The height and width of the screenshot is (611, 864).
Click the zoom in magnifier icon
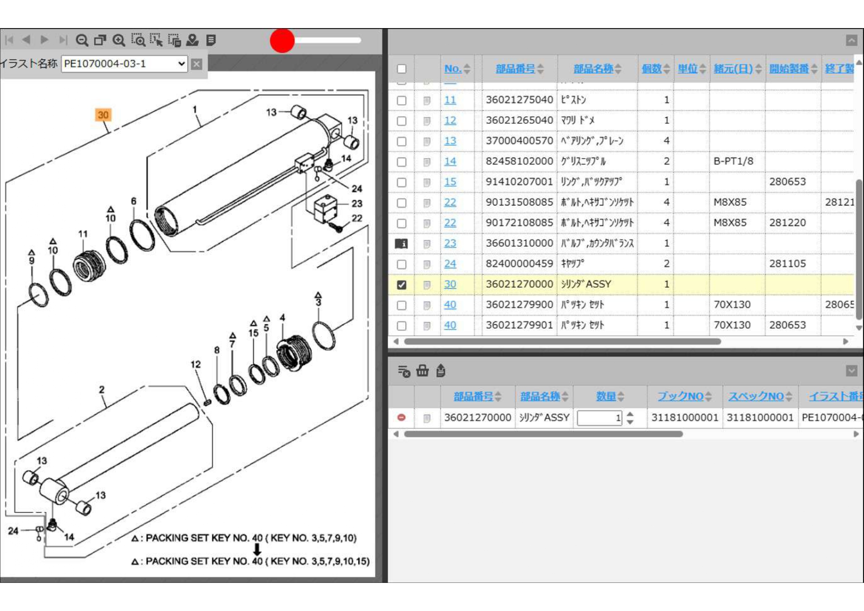click(119, 40)
